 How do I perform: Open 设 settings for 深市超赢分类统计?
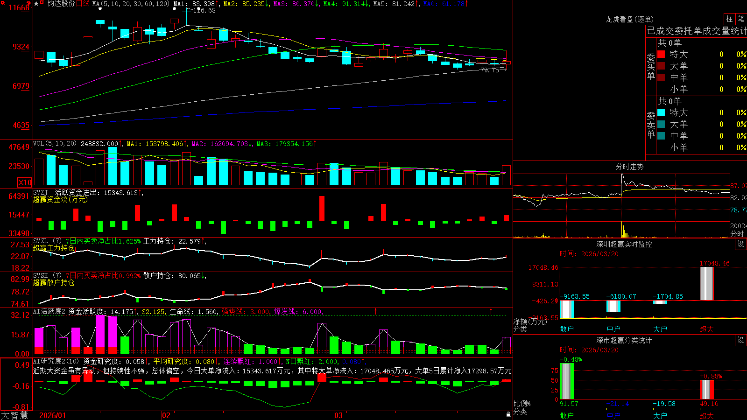(x=741, y=340)
